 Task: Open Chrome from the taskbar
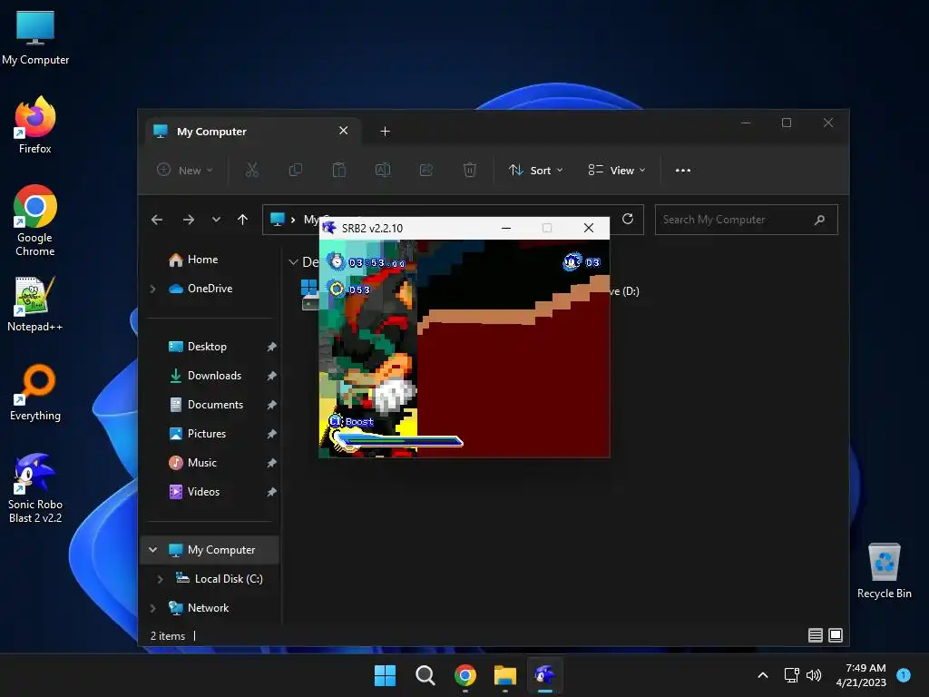[465, 675]
